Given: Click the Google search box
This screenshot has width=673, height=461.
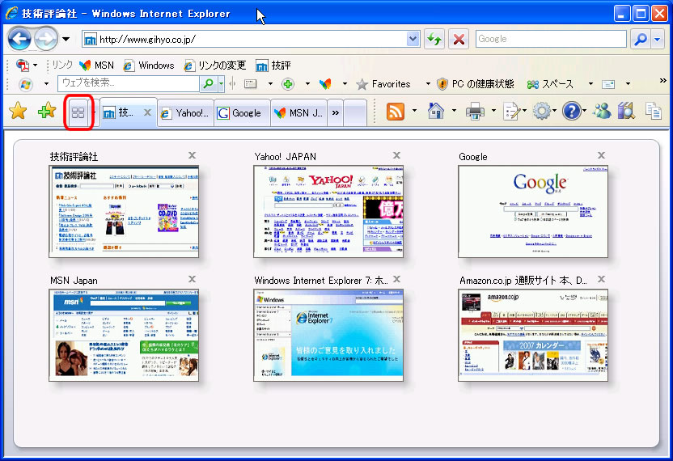Looking at the screenshot, I should coord(551,39).
